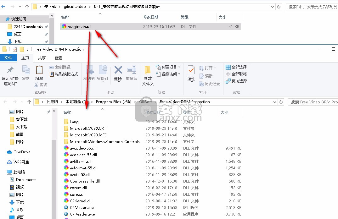Sort lower file list by 名称 column
The height and width of the screenshot is (219, 338).
(x=67, y=112)
